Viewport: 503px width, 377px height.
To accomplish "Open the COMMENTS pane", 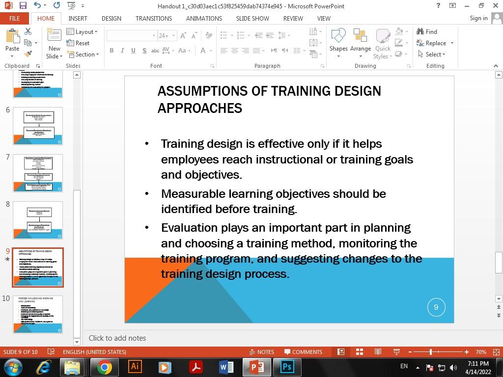I will (303, 351).
